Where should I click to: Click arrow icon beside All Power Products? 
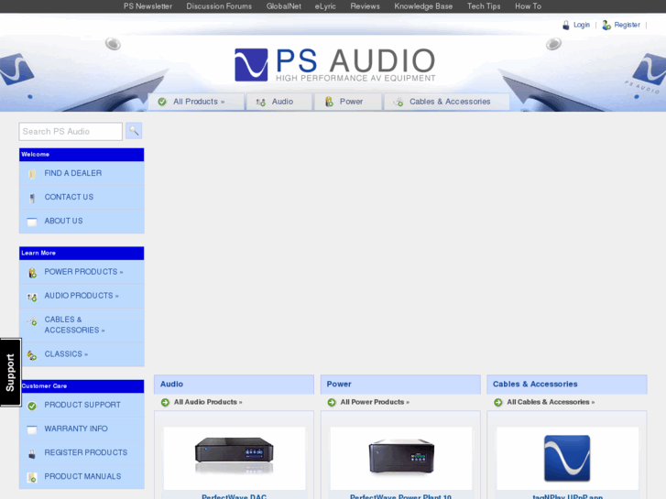pyautogui.click(x=332, y=402)
